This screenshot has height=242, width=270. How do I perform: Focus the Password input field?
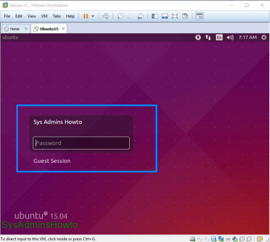tap(81, 143)
